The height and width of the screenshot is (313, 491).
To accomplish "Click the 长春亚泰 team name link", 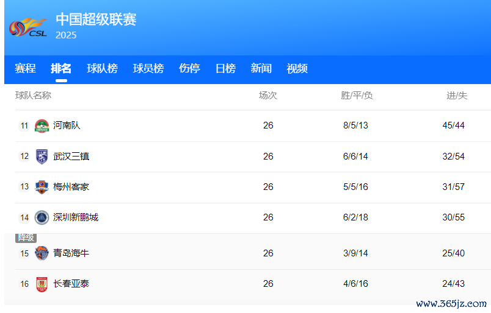I will (71, 284).
